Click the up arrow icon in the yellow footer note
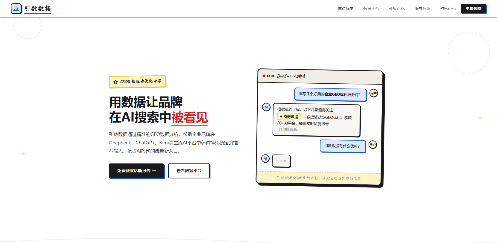 click(x=278, y=177)
